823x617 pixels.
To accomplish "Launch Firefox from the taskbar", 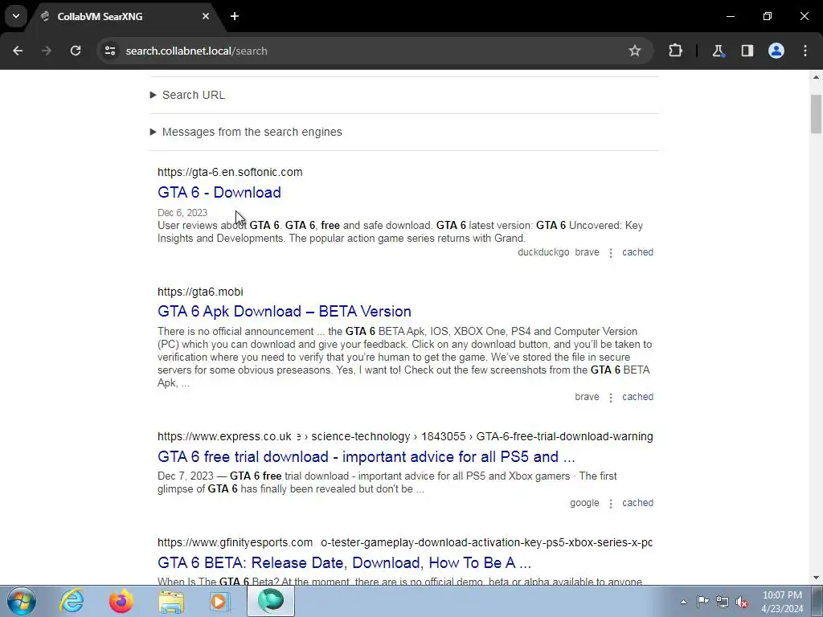I will click(x=121, y=601).
